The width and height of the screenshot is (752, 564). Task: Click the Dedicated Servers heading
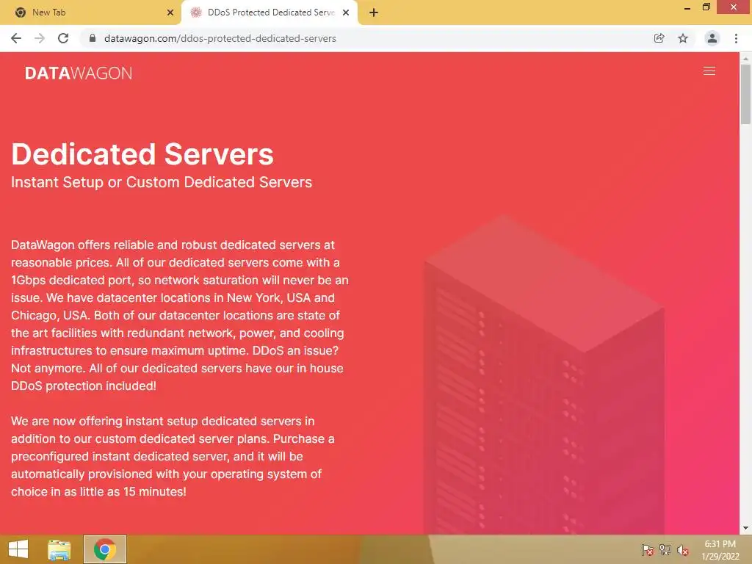142,154
